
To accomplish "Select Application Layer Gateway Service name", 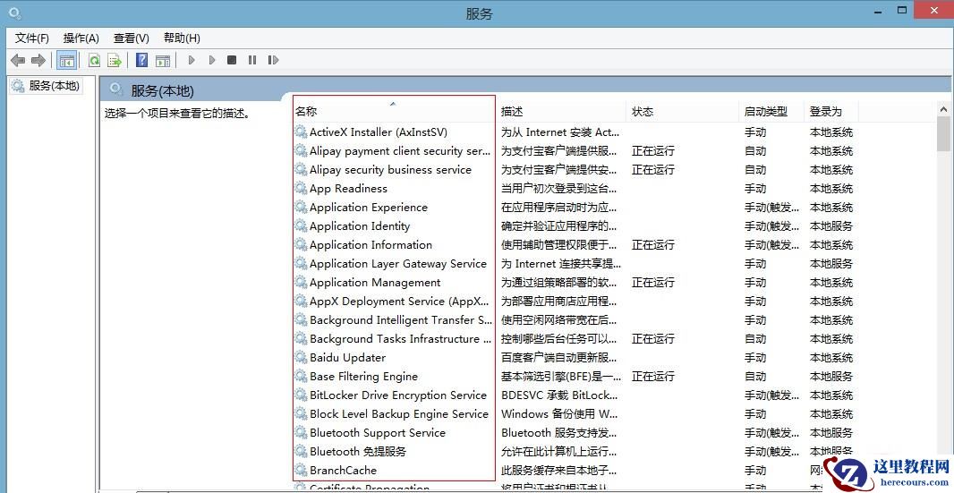I will (398, 264).
